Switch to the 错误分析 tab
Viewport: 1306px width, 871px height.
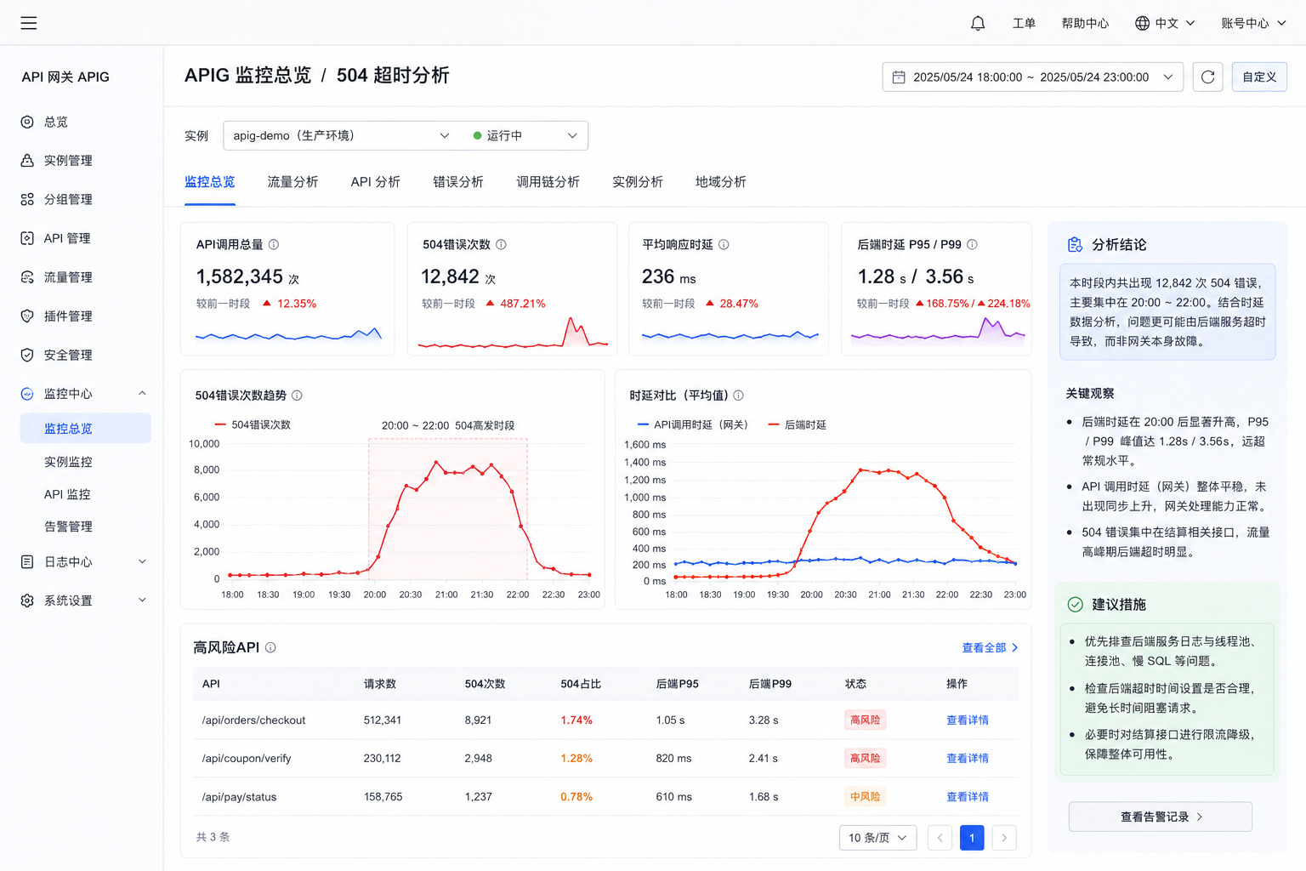point(458,182)
